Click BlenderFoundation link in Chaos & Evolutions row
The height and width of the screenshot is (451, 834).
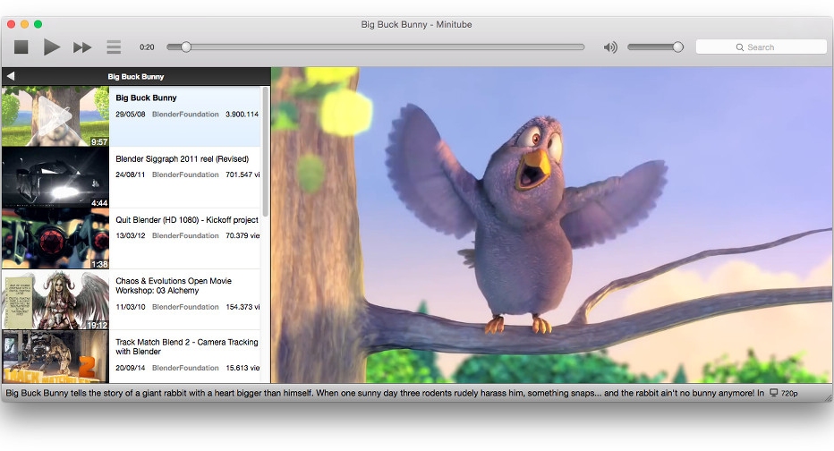[185, 307]
